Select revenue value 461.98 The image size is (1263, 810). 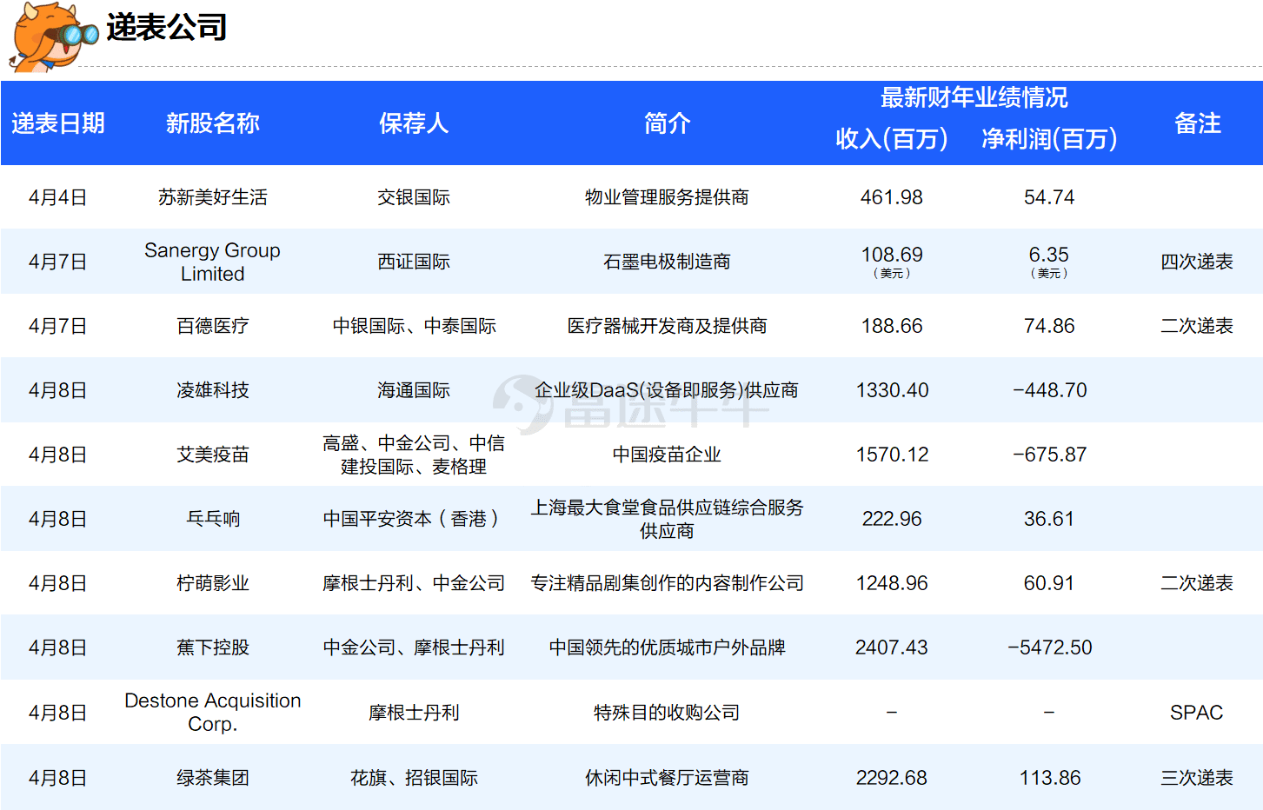coord(892,197)
